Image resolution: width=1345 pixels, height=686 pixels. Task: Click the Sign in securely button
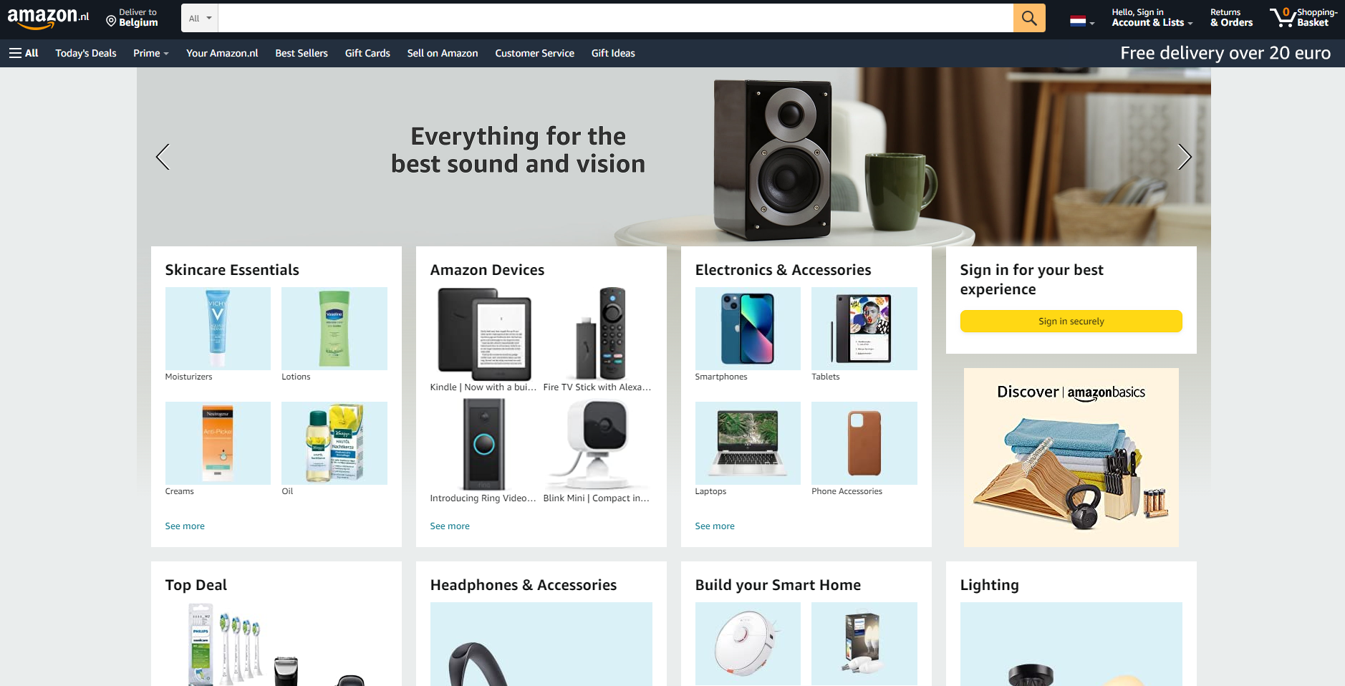[x=1071, y=322]
